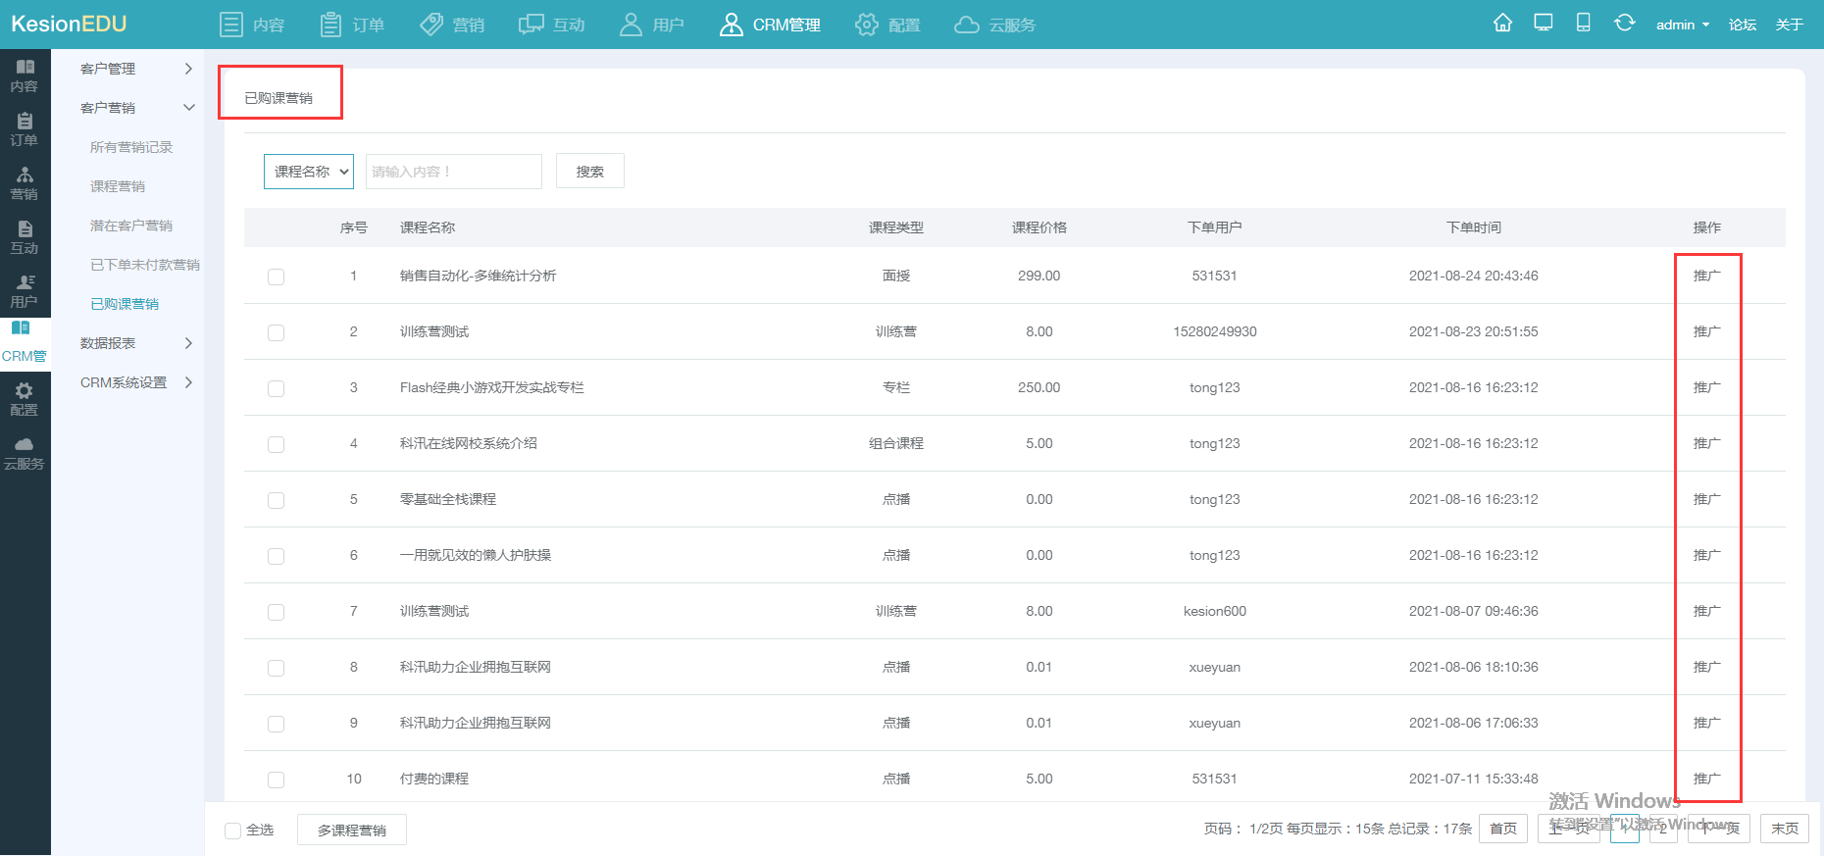Focus the 请输入内容 search input

click(454, 172)
